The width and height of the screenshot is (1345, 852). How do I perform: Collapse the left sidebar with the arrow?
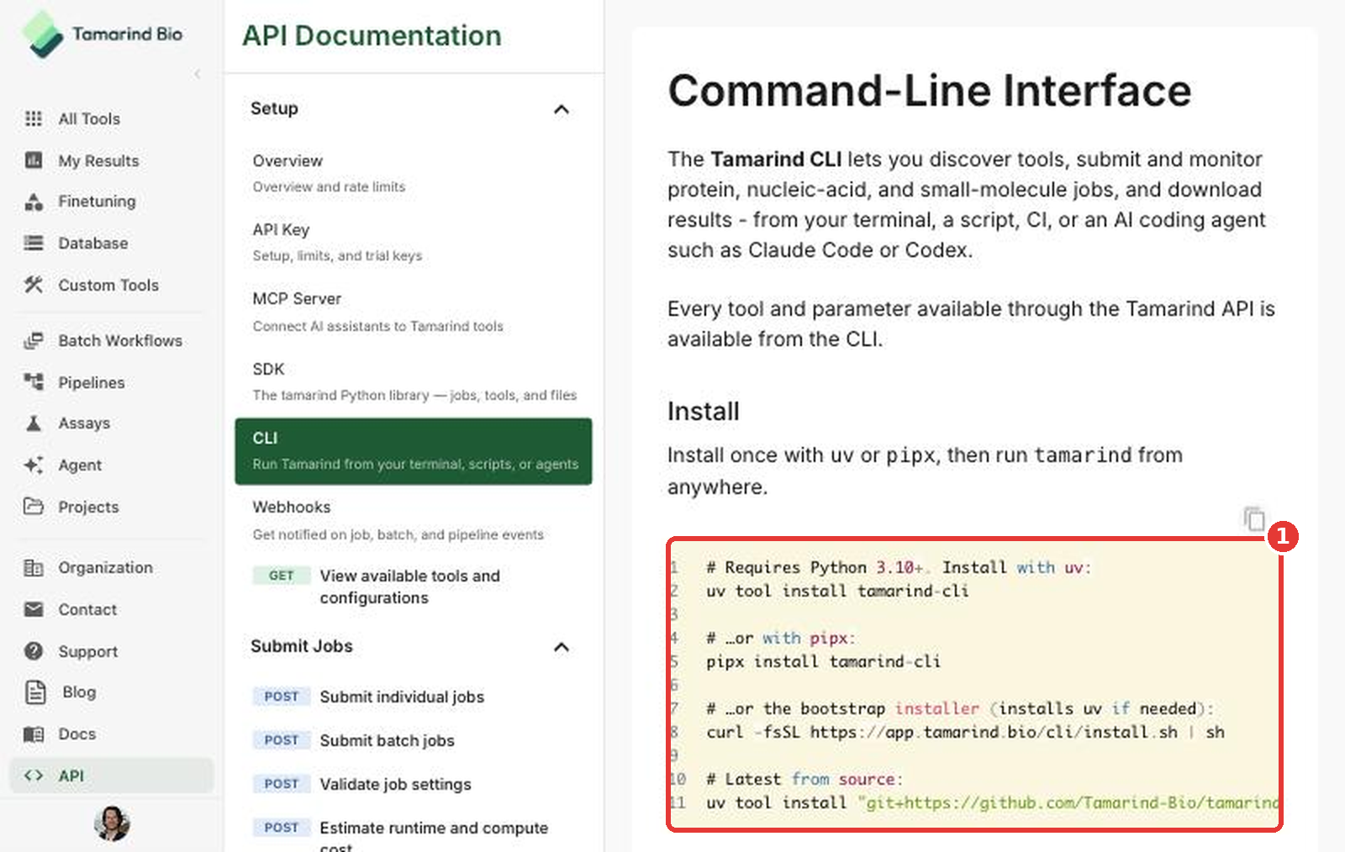pyautogui.click(x=198, y=74)
